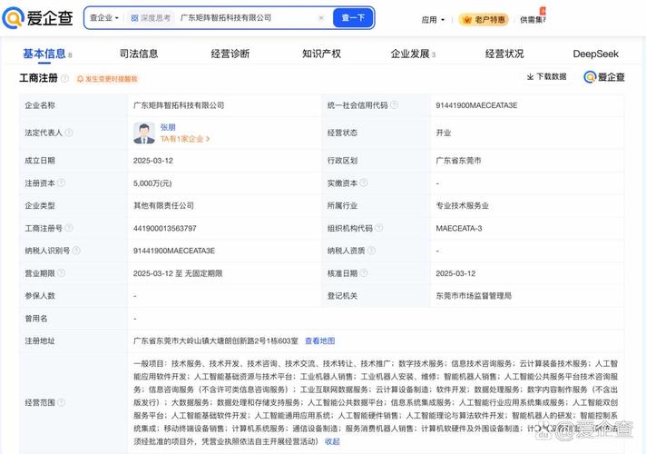The image size is (646, 454).
Task: Open the TA有1家企业 link
Action: pyautogui.click(x=185, y=139)
